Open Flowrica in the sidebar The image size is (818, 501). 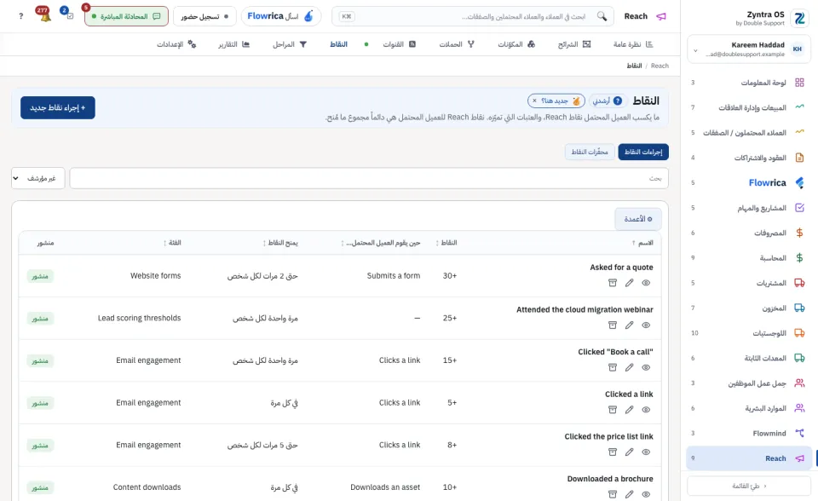[748, 182]
